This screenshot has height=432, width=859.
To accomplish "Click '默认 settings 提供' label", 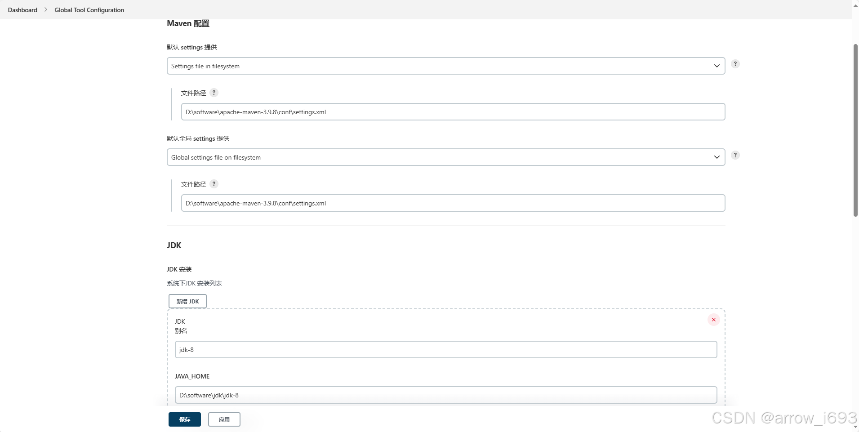I will coord(191,47).
